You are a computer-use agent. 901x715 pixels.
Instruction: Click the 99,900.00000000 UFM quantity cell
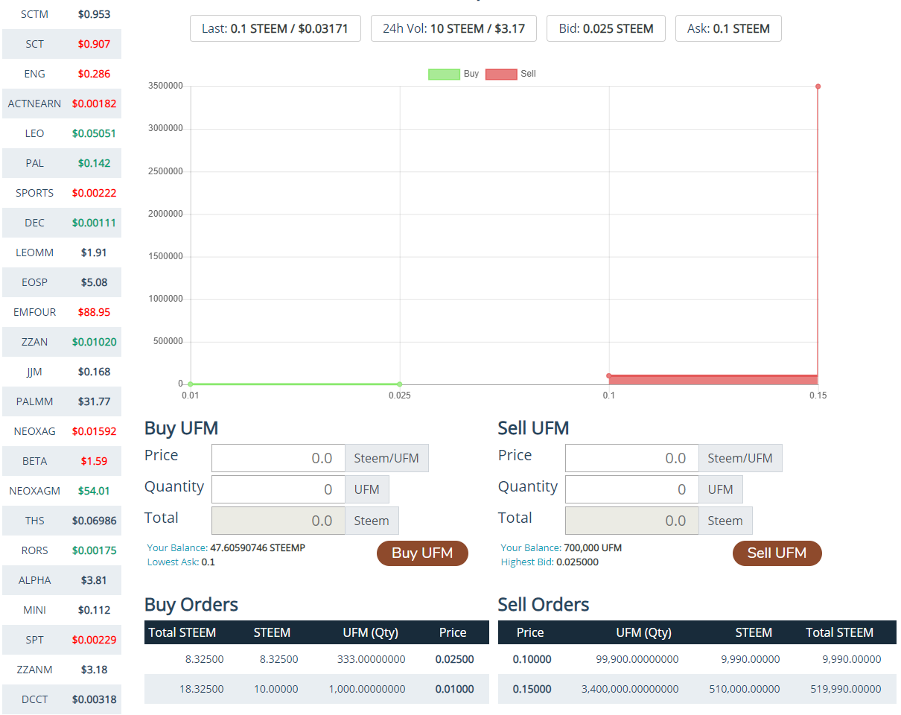637,659
